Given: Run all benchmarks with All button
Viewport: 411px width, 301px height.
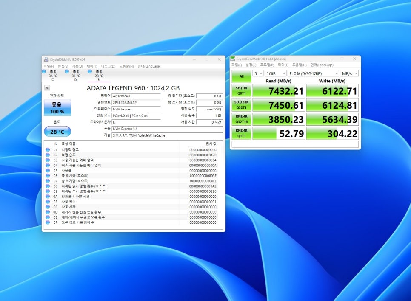Looking at the screenshot, I should [x=241, y=76].
